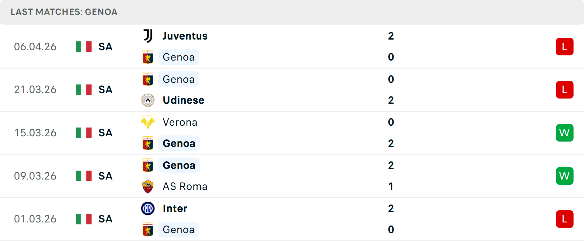Screen dimensions: 584x241
Task: Click the green W badge for the Verona match
Action: [565, 133]
